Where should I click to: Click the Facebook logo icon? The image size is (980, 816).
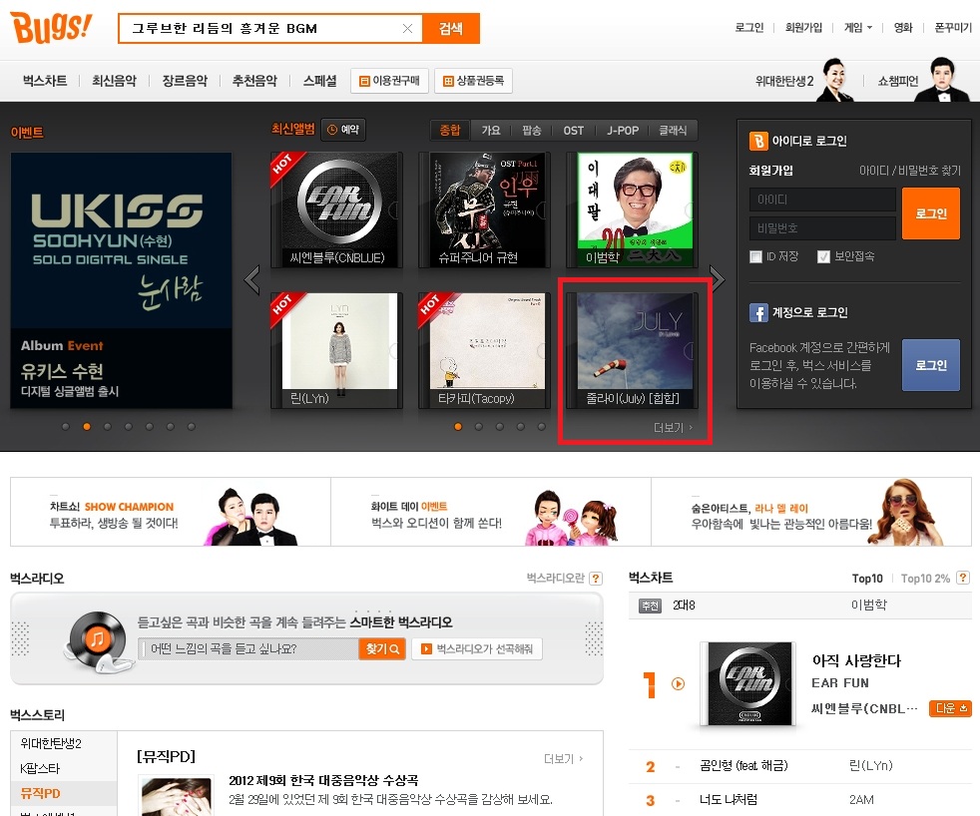(x=758, y=312)
